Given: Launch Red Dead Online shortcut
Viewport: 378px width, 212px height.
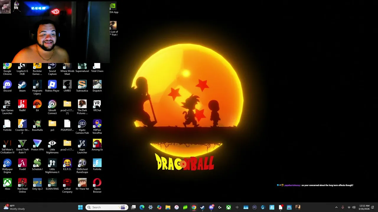Looking at the screenshot, I should (22, 186).
